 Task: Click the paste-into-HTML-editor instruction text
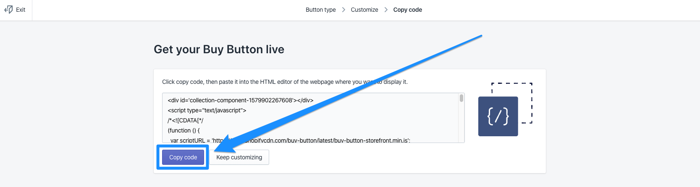coord(260,82)
